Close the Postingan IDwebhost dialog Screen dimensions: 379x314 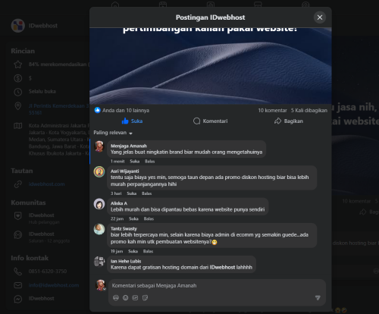tap(320, 17)
